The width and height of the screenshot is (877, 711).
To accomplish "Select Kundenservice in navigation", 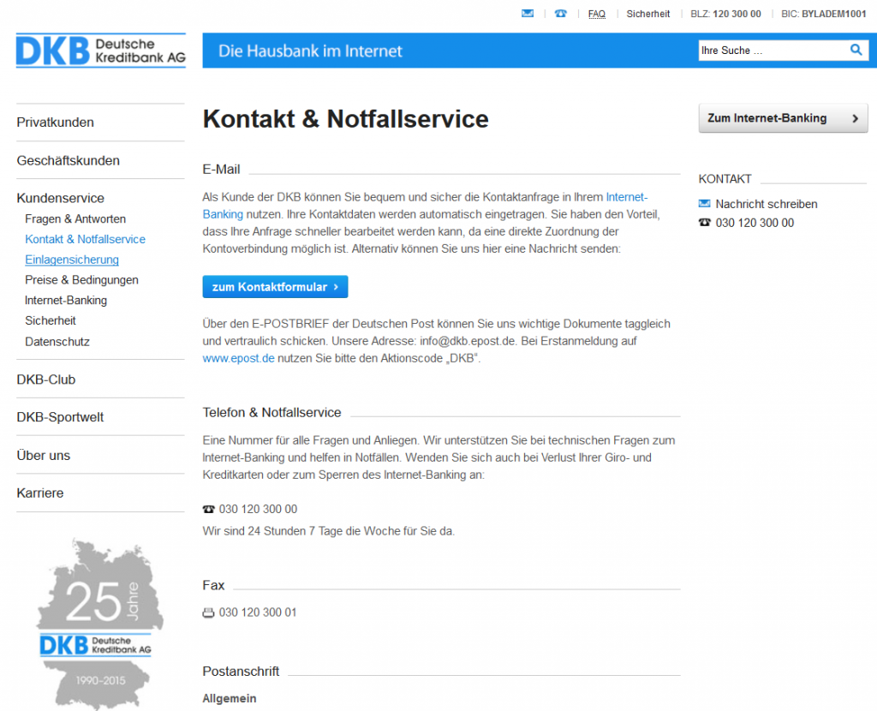I will pyautogui.click(x=61, y=198).
